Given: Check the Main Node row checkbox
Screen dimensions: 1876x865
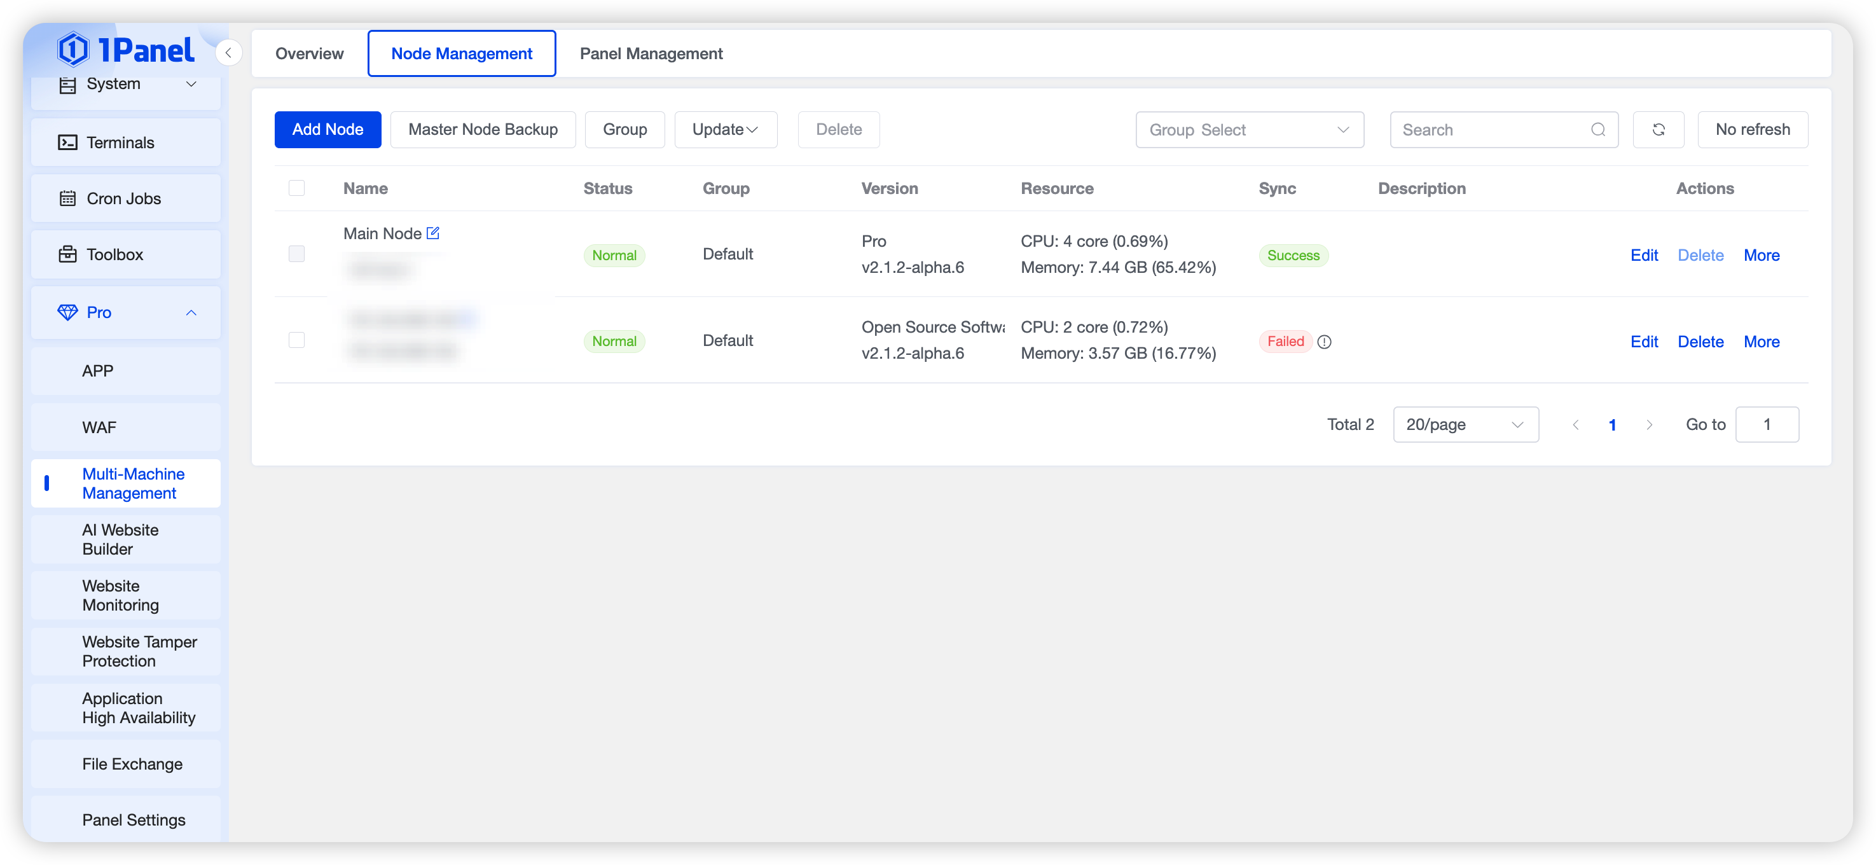Looking at the screenshot, I should click(296, 254).
